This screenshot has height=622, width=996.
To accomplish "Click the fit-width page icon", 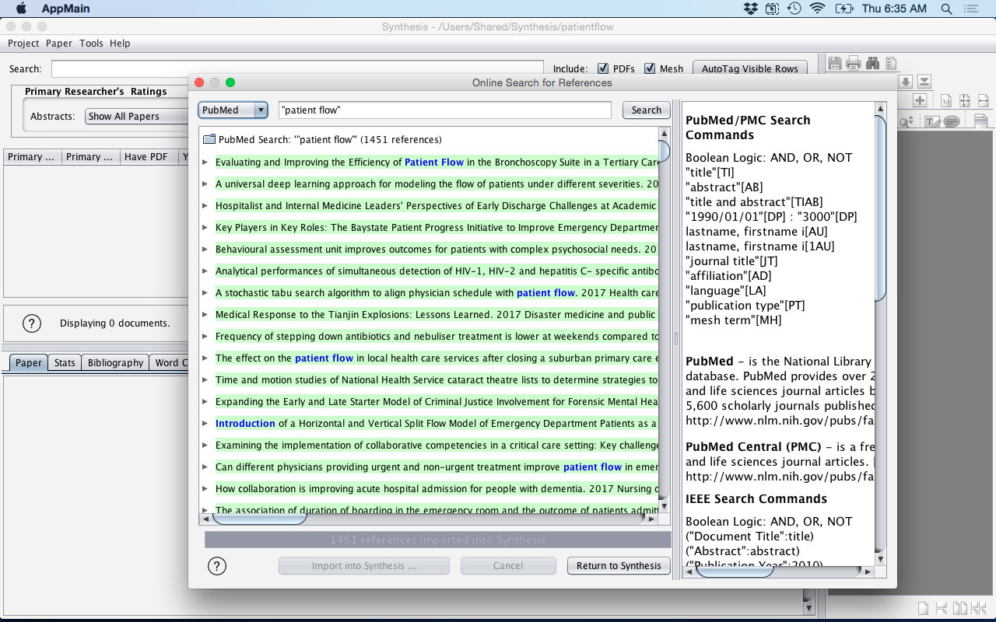I will coord(984,100).
